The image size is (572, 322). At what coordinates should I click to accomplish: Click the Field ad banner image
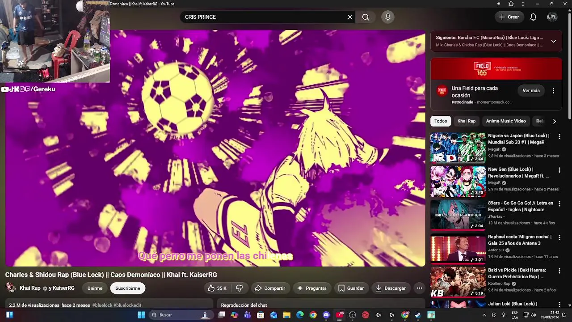tap(496, 69)
